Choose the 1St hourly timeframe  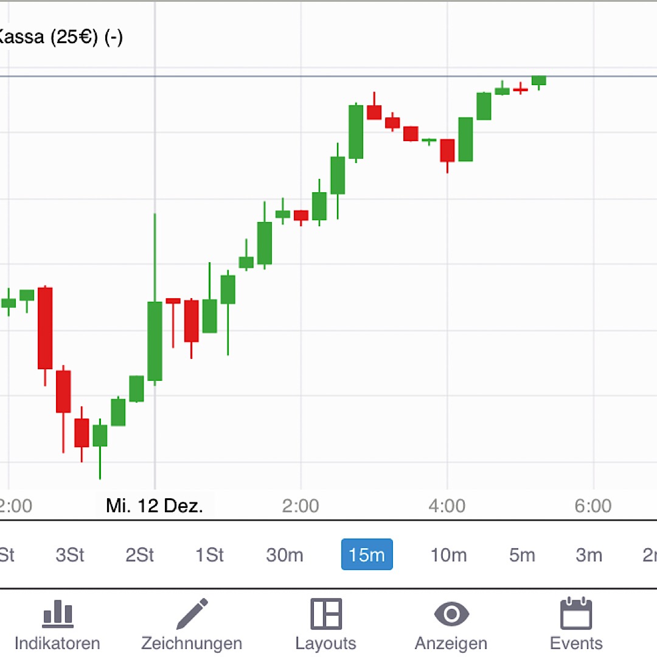tap(210, 555)
